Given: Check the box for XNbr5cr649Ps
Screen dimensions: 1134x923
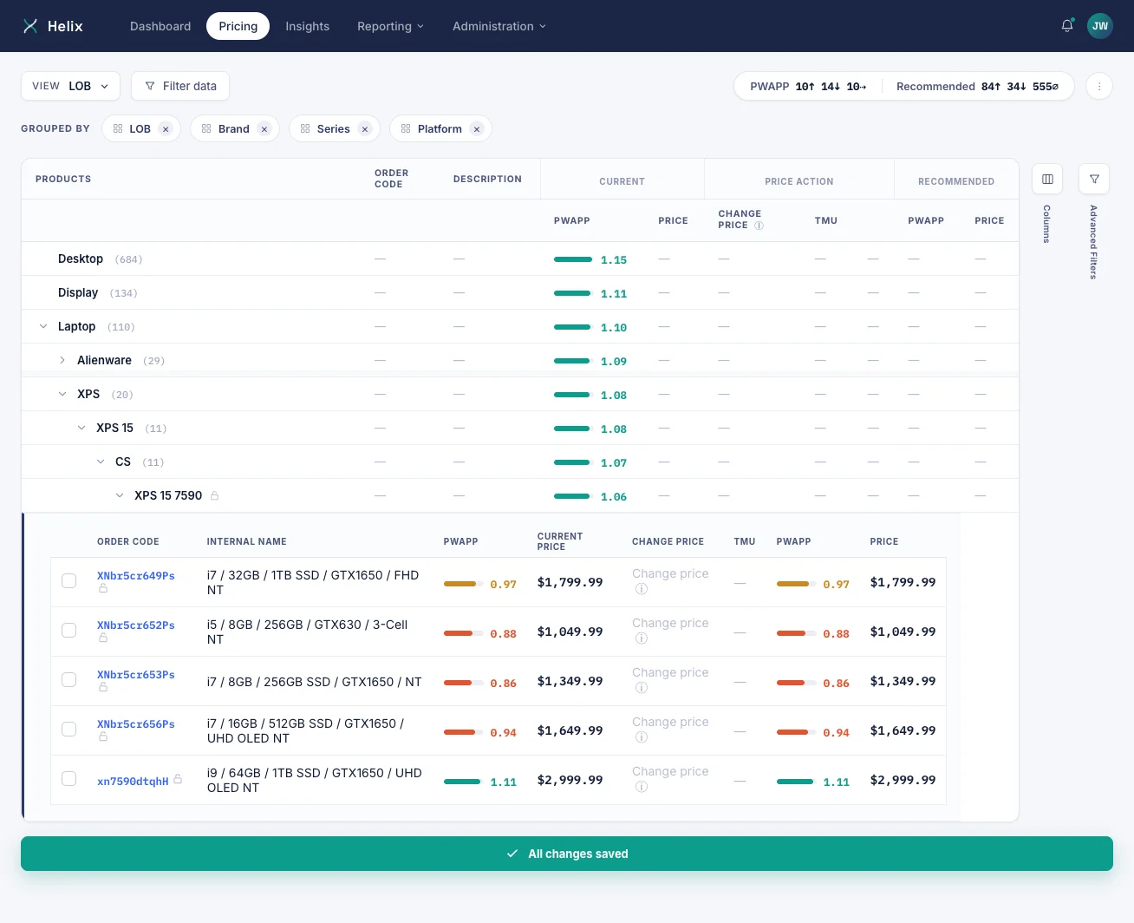Looking at the screenshot, I should (69, 581).
